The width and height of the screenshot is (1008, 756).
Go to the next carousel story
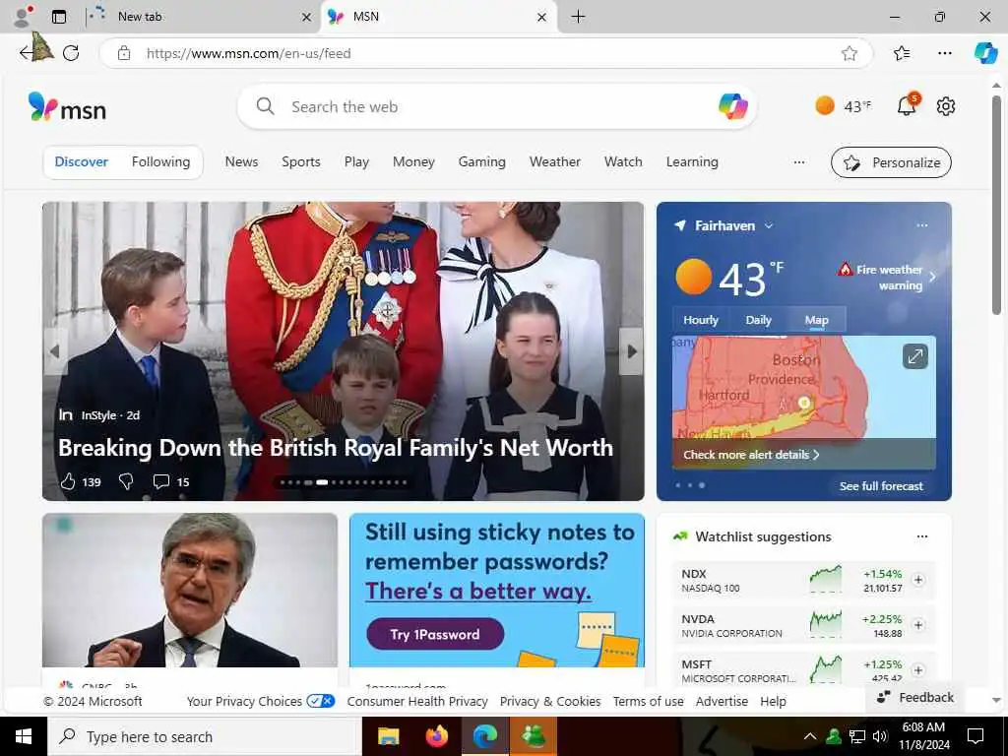[631, 351]
